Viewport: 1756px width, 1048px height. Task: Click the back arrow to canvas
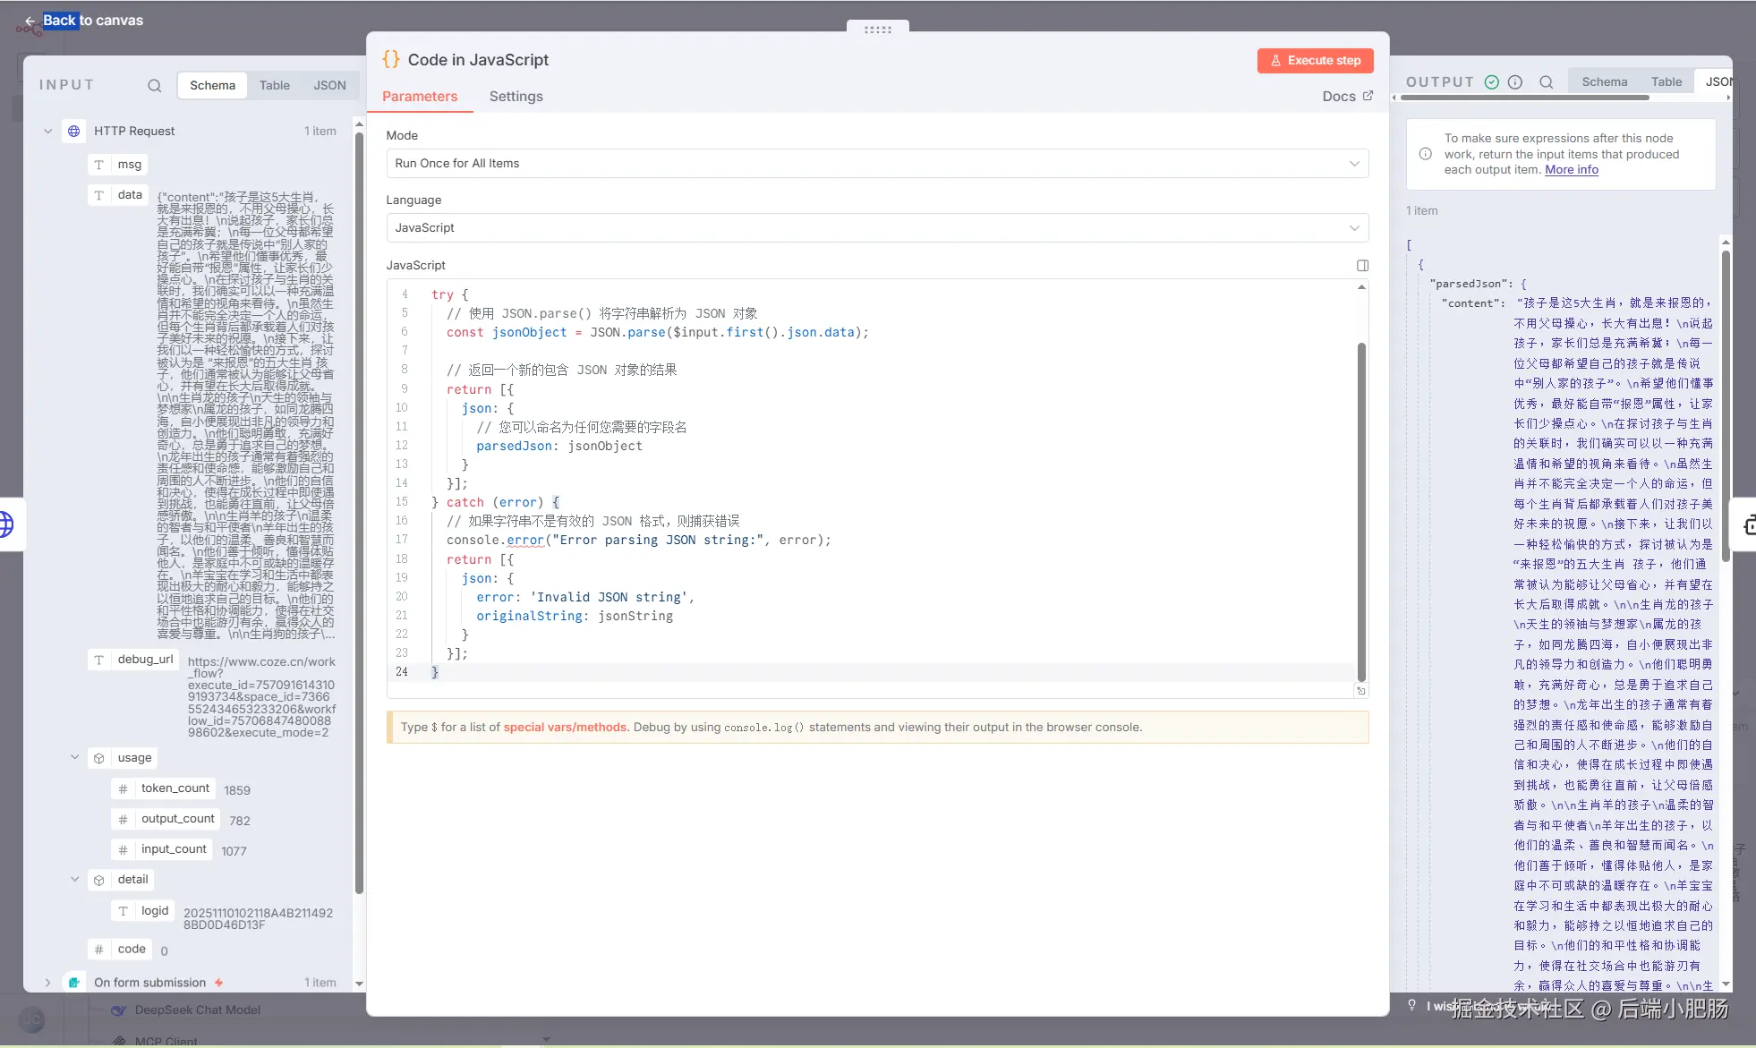click(30, 21)
